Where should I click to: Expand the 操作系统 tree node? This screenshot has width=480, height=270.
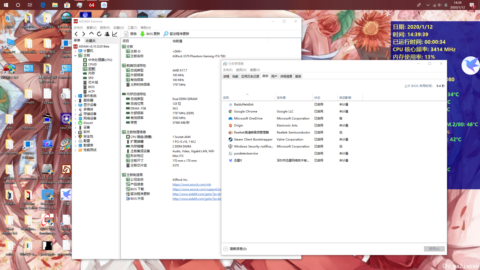point(75,96)
